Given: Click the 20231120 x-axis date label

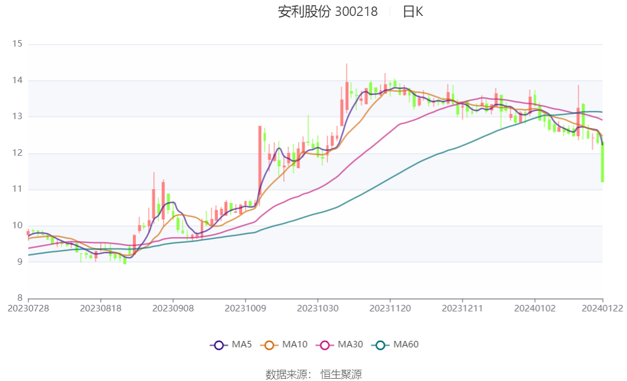Looking at the screenshot, I should point(390,308).
